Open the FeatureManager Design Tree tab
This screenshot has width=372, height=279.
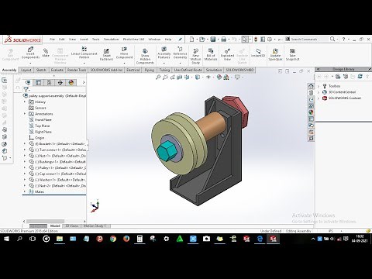pos(28,82)
